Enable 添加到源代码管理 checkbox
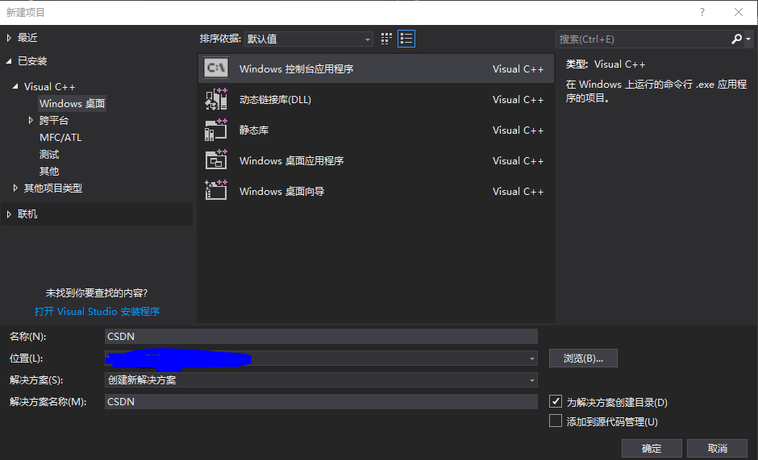Image resolution: width=758 pixels, height=460 pixels. click(555, 421)
